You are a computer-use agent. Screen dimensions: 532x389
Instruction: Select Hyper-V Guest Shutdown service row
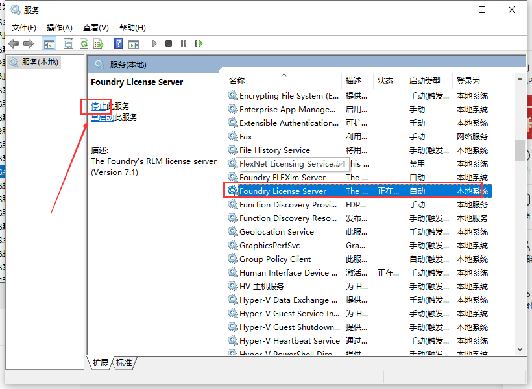pyautogui.click(x=359, y=327)
